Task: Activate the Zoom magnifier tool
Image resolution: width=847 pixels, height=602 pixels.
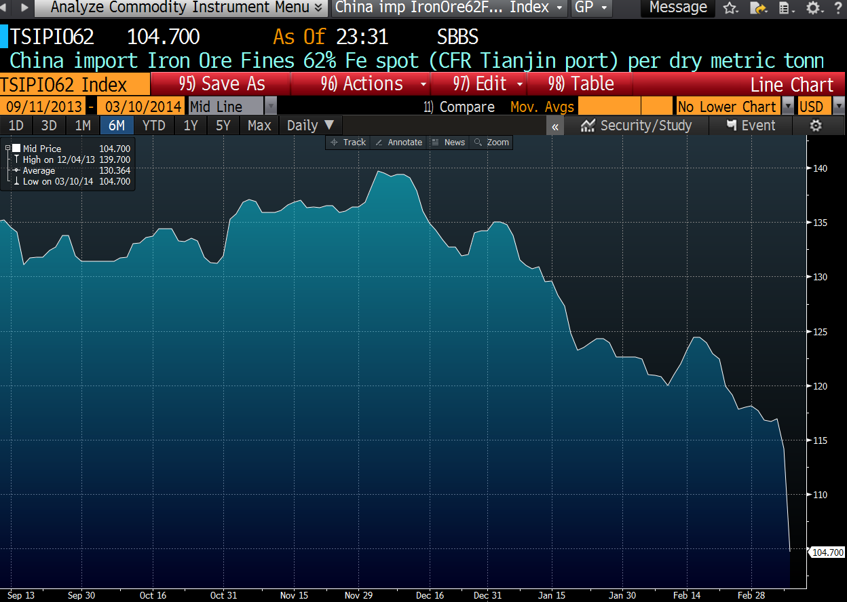Action: click(x=492, y=143)
